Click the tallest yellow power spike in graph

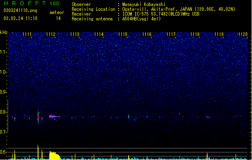(38, 152)
